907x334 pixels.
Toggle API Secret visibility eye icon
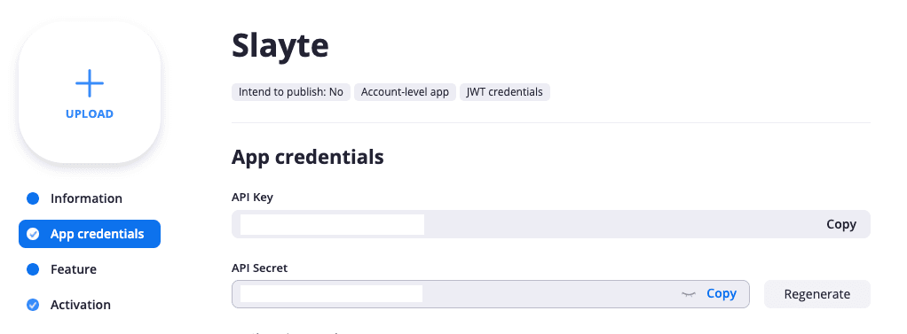(688, 294)
